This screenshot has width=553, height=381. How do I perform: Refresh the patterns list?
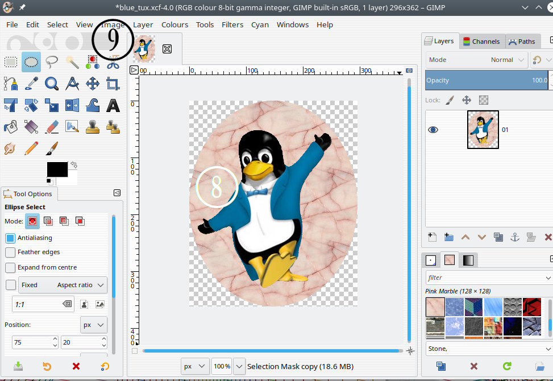[x=507, y=366]
